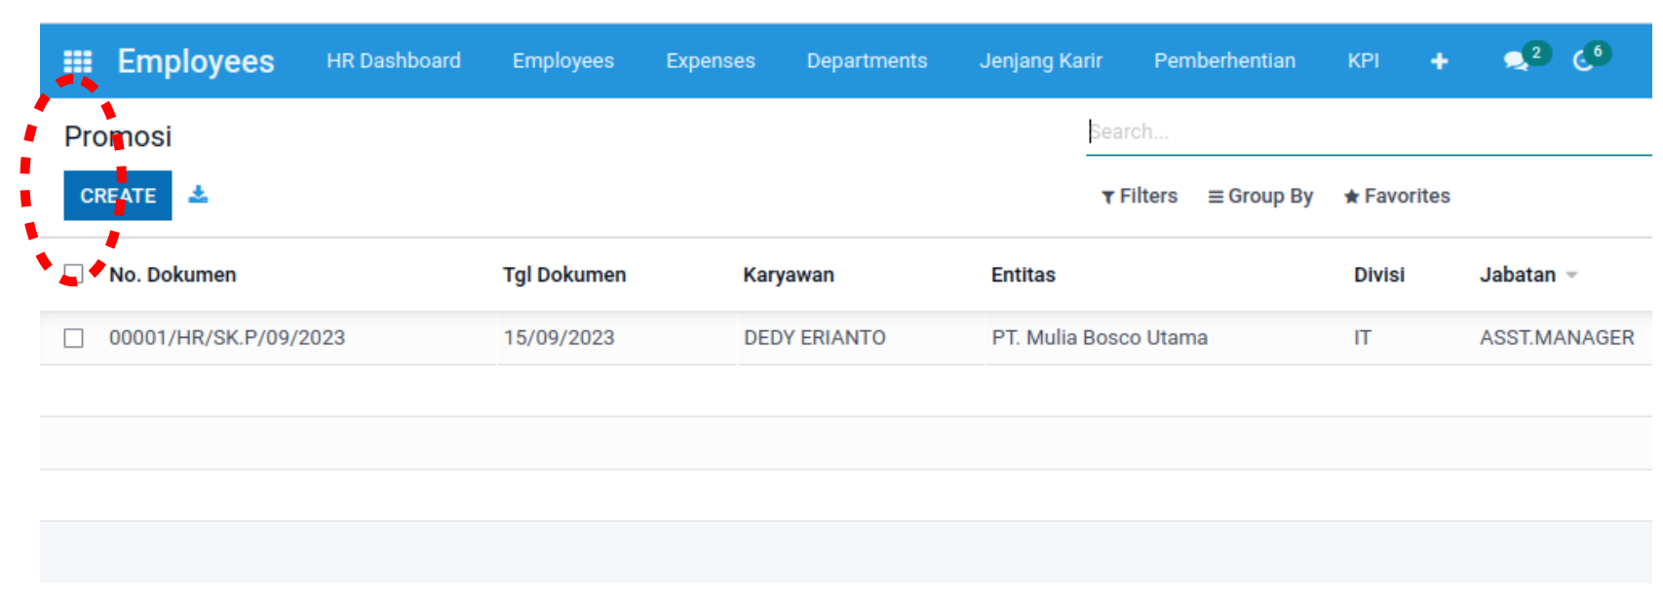Open the plus menu in navbar
Image resolution: width=1663 pixels, height=596 pixels.
1439,61
